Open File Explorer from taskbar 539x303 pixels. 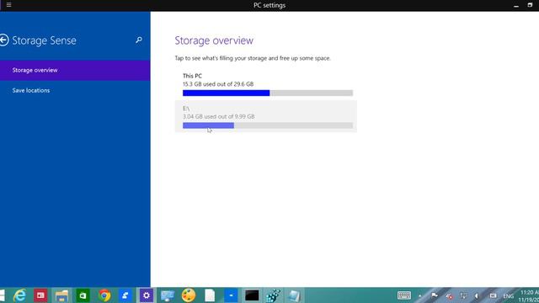[x=61, y=295]
